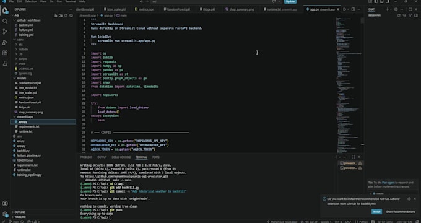
Task: Open training_pipeline.py in the Explorer
Action: coord(29,175)
